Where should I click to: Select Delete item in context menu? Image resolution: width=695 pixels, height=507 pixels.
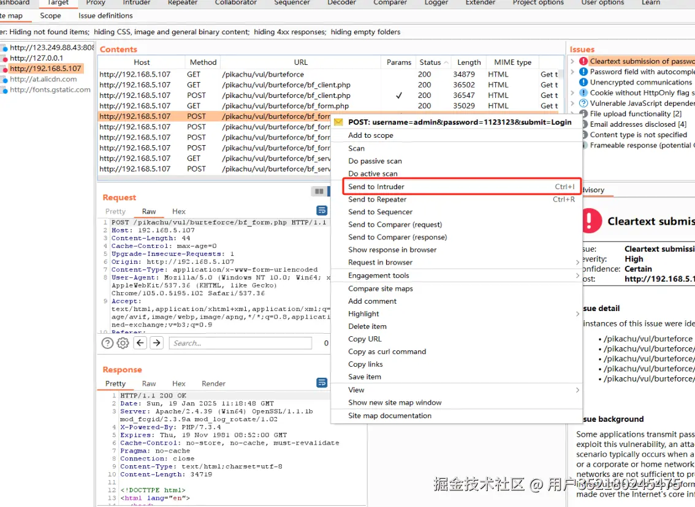point(457,326)
